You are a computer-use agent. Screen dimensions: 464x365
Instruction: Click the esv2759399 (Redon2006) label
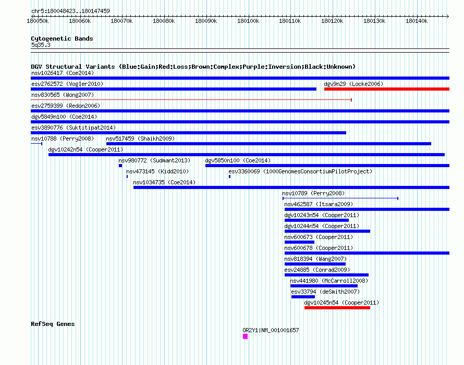(x=66, y=106)
